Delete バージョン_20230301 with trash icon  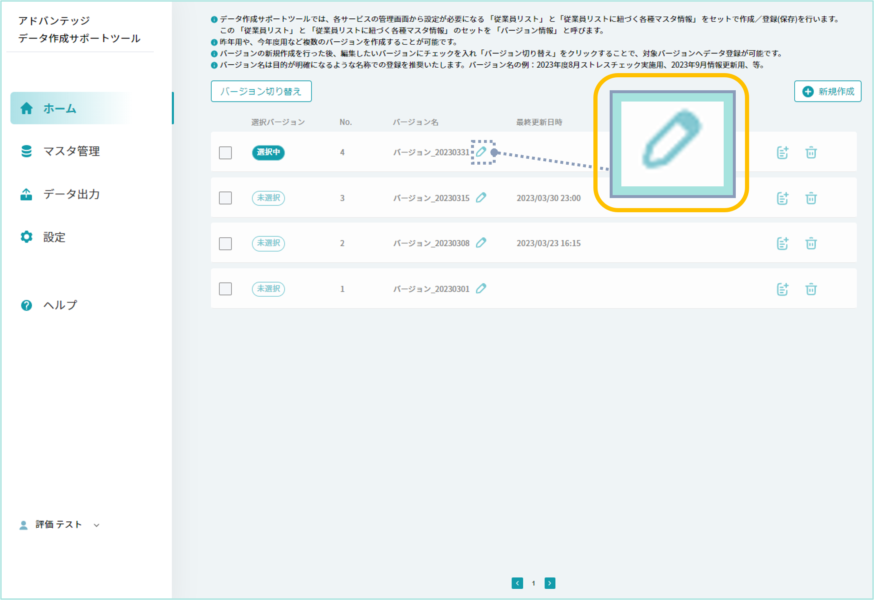coord(811,289)
